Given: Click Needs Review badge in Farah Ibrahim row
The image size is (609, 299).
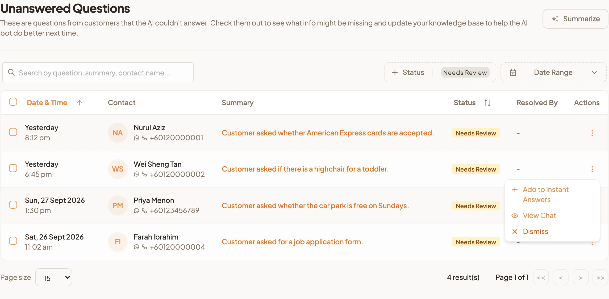Looking at the screenshot, I should [x=476, y=242].
